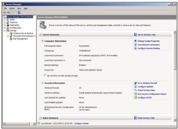The image size is (178, 129).
Task: Open the File menu
Action: (5, 8)
